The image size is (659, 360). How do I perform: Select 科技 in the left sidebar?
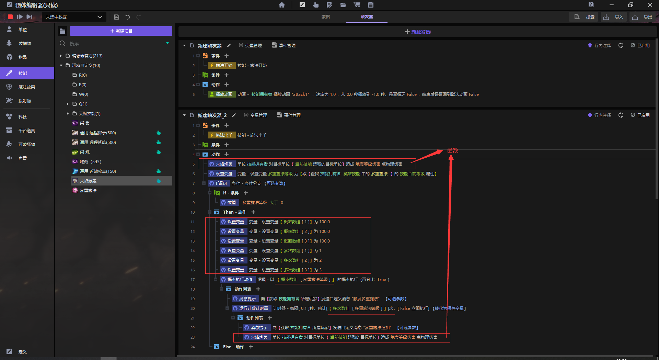(x=27, y=117)
